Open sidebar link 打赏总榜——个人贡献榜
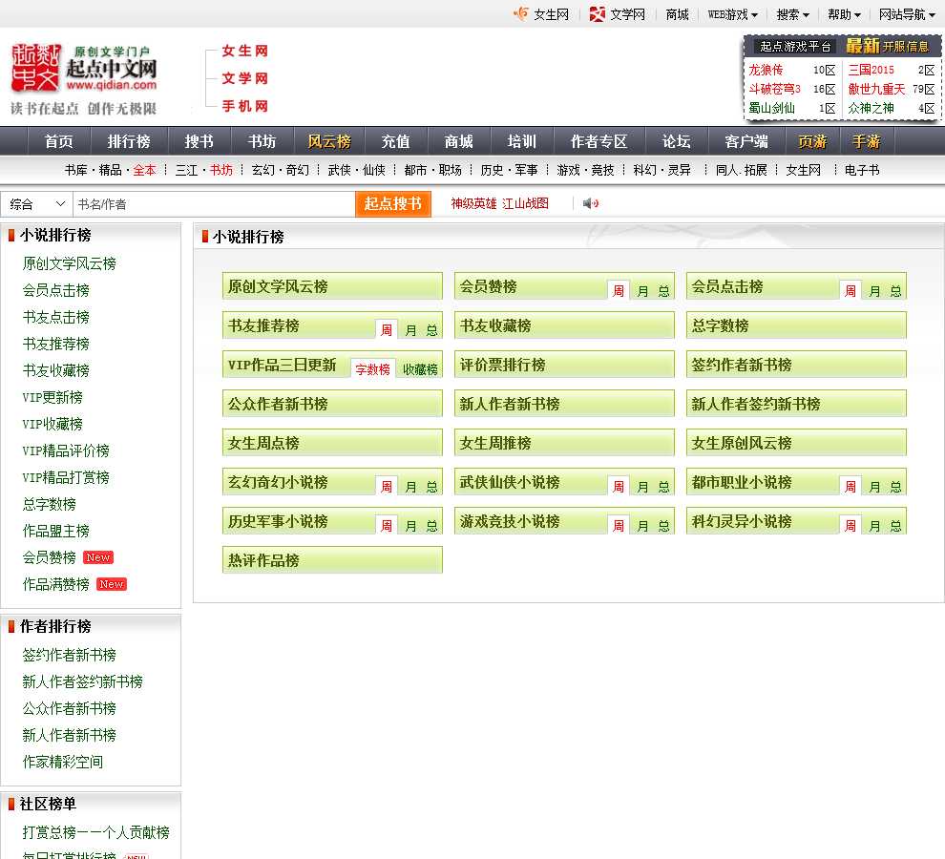This screenshot has width=945, height=859. pos(95,832)
